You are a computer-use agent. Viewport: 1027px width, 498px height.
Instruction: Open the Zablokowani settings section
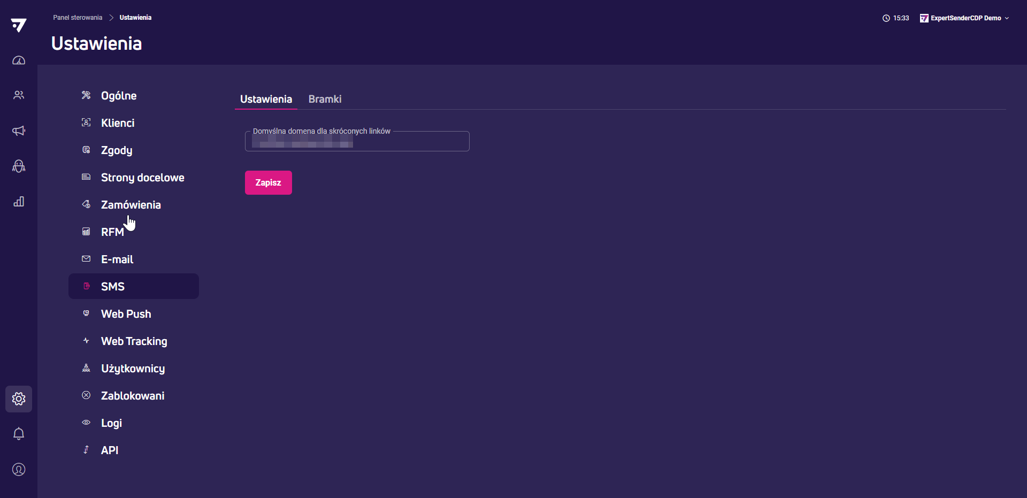[x=133, y=396]
